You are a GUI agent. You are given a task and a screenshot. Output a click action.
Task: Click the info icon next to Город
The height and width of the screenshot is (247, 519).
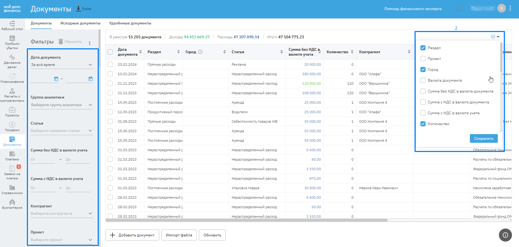(200, 52)
